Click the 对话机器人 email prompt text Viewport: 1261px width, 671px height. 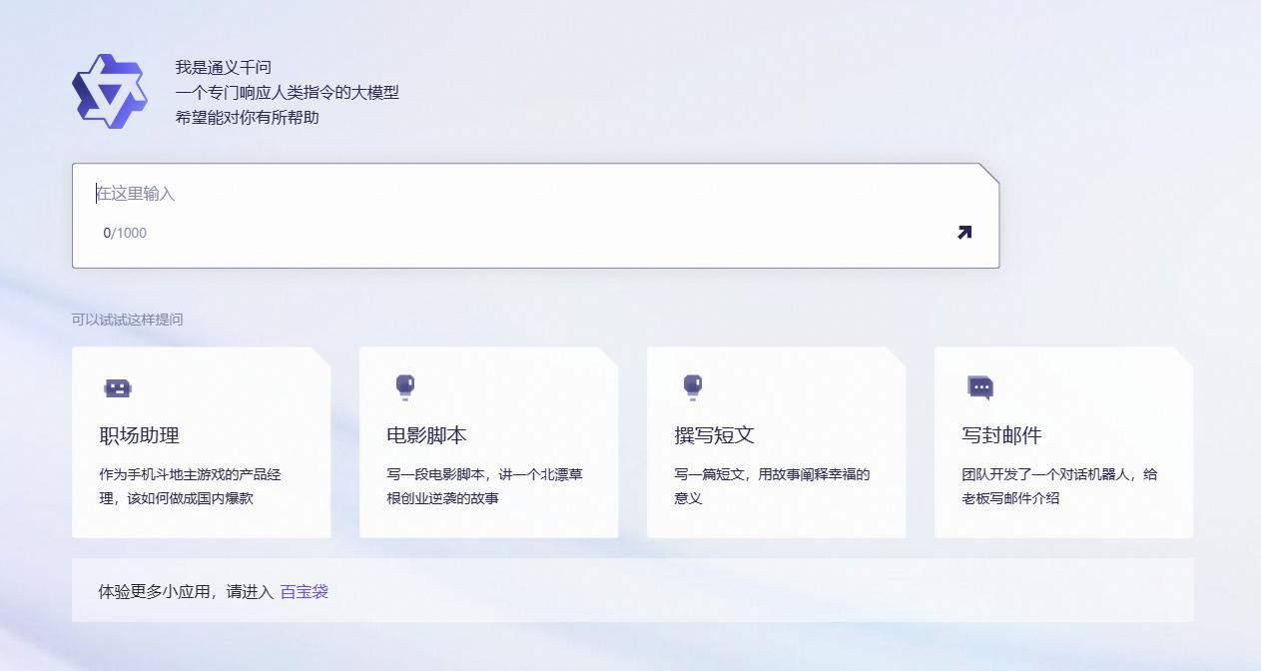[1059, 486]
